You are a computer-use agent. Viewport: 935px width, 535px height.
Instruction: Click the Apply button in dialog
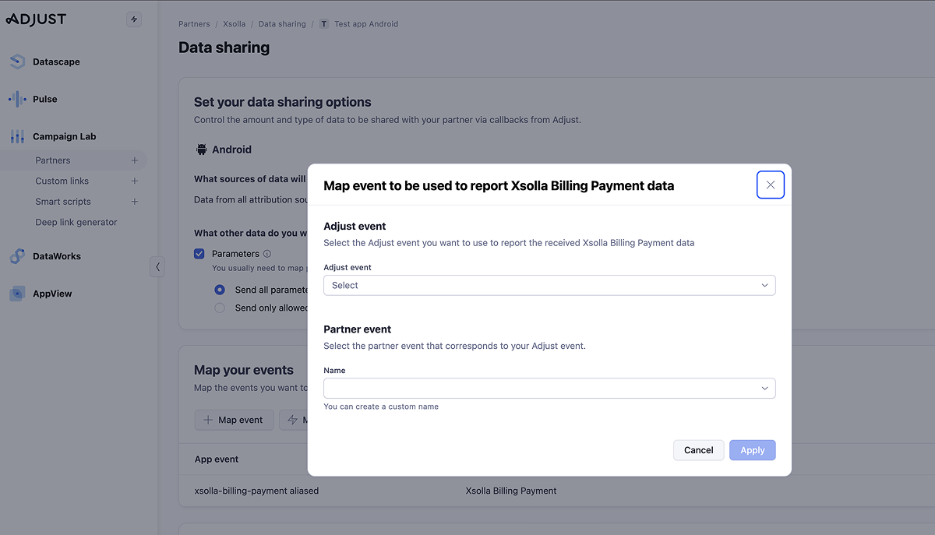752,450
